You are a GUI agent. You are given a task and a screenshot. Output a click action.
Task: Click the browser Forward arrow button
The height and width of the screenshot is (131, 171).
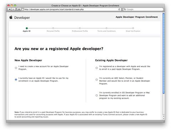(x=14, y=9)
